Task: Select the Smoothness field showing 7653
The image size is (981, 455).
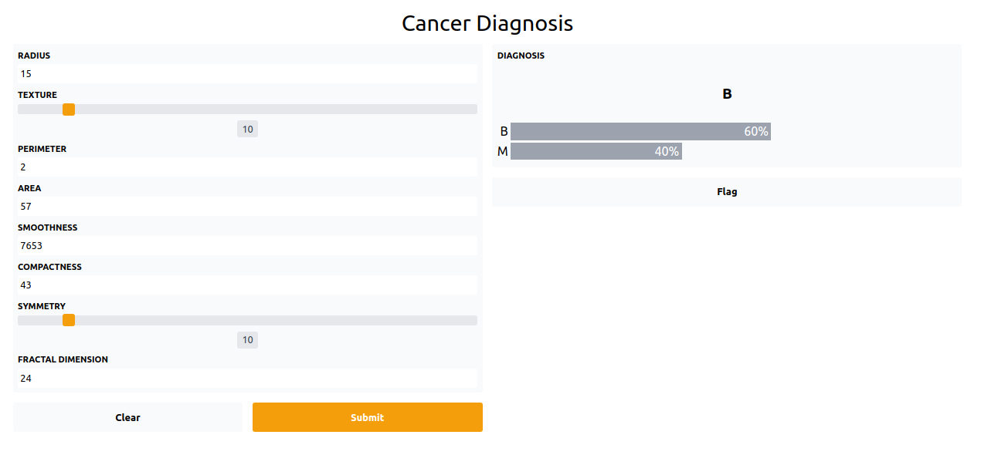Action: tap(247, 246)
